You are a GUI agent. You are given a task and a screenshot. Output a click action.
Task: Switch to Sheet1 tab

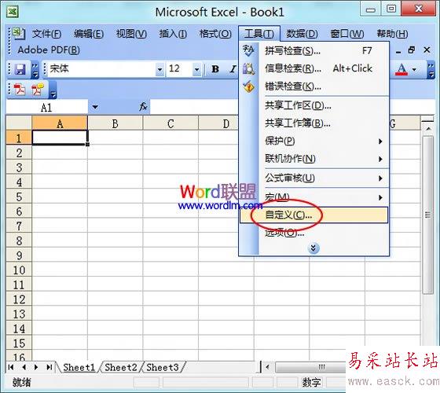pyautogui.click(x=79, y=367)
